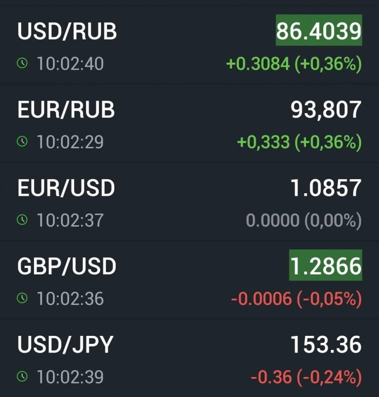The image size is (379, 397).
Task: Open the USD/RUB currency pair
Action: pyautogui.click(x=67, y=32)
